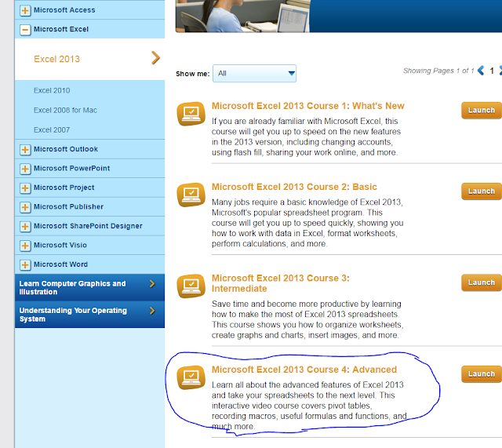Click the 'Showing Pages 1 of 1' text
This screenshot has height=448, width=502.
click(x=438, y=71)
